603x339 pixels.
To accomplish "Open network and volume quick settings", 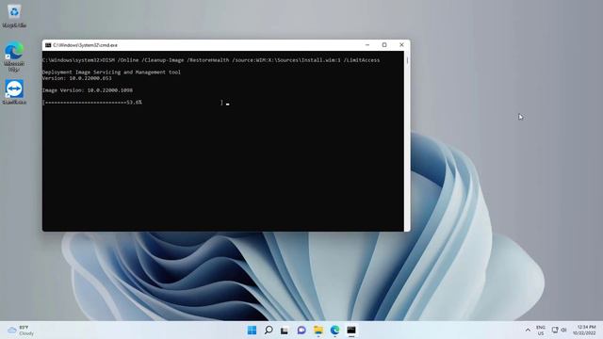I will [x=559, y=331].
